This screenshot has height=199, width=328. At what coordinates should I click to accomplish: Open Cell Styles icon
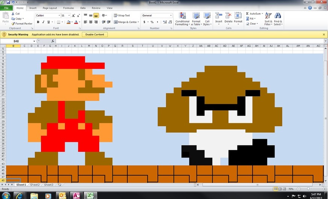pyautogui.click(x=207, y=16)
